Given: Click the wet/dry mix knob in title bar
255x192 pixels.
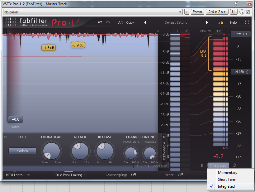Looking at the screenshot, I should click(x=242, y=12).
